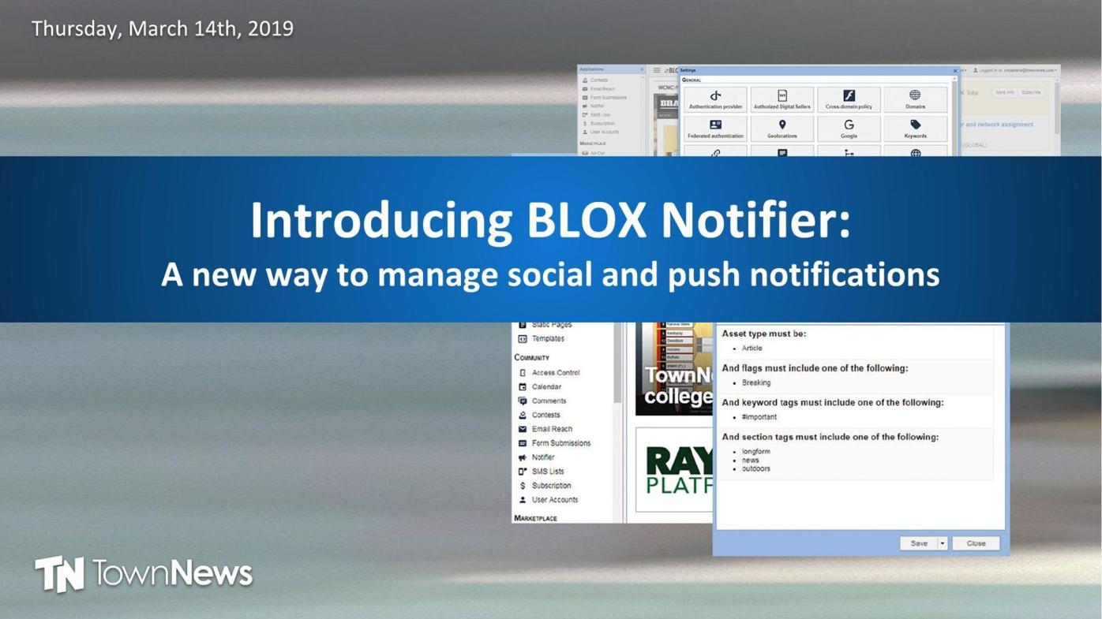Screen dimensions: 1102x619
Task: Open the 'network assignment' link
Action: tap(999, 125)
